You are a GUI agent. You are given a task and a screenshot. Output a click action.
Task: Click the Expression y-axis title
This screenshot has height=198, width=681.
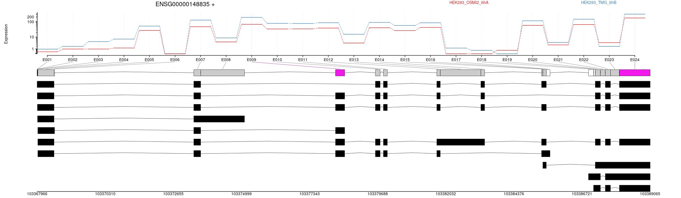(6, 34)
